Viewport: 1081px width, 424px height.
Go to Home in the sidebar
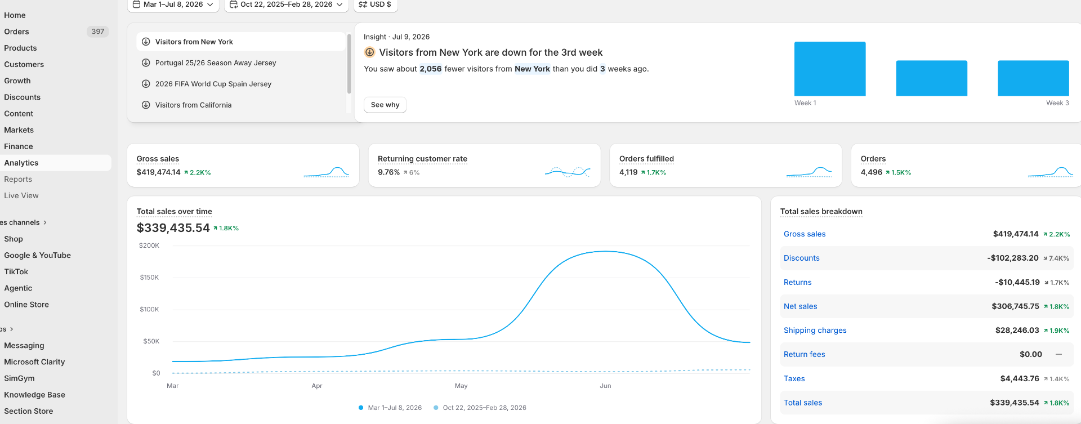(x=15, y=15)
